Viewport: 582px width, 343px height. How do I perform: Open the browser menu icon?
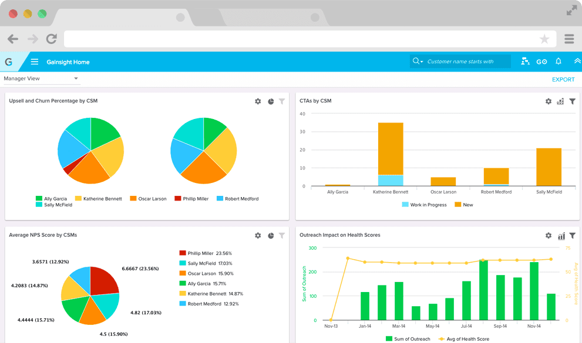click(568, 39)
